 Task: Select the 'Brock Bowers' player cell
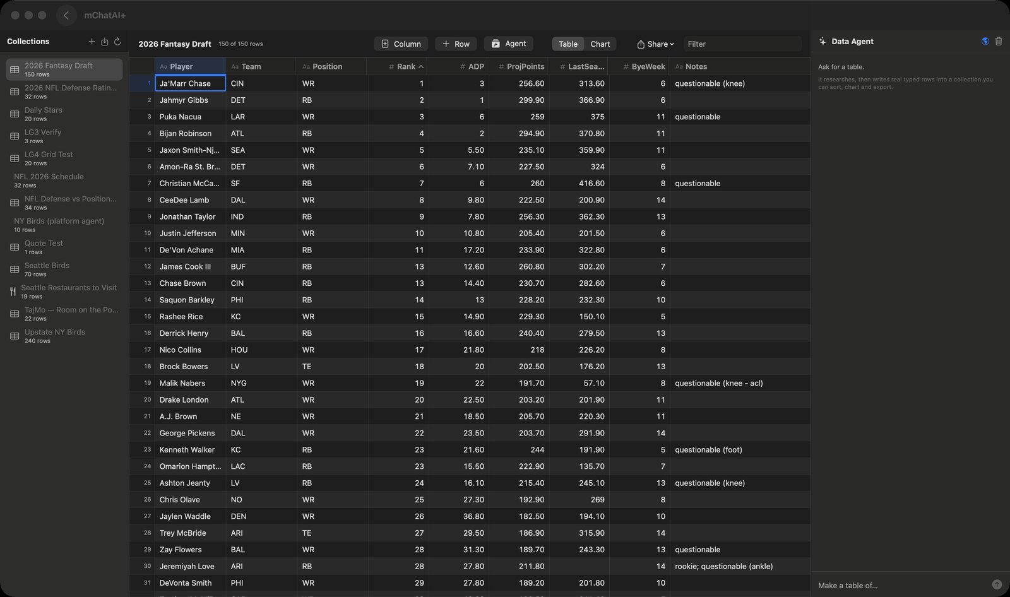click(189, 366)
